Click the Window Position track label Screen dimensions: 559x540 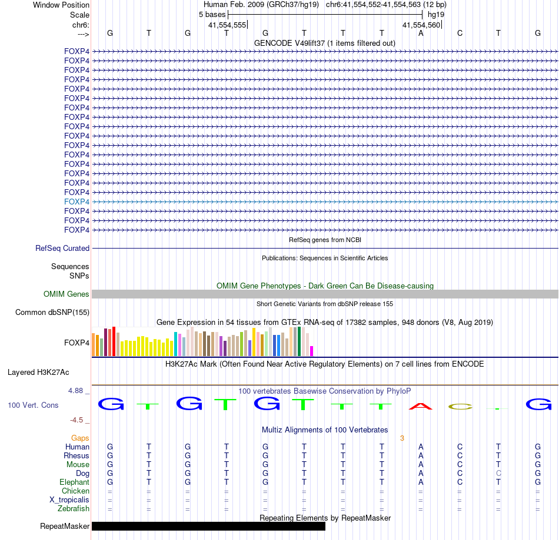point(61,5)
